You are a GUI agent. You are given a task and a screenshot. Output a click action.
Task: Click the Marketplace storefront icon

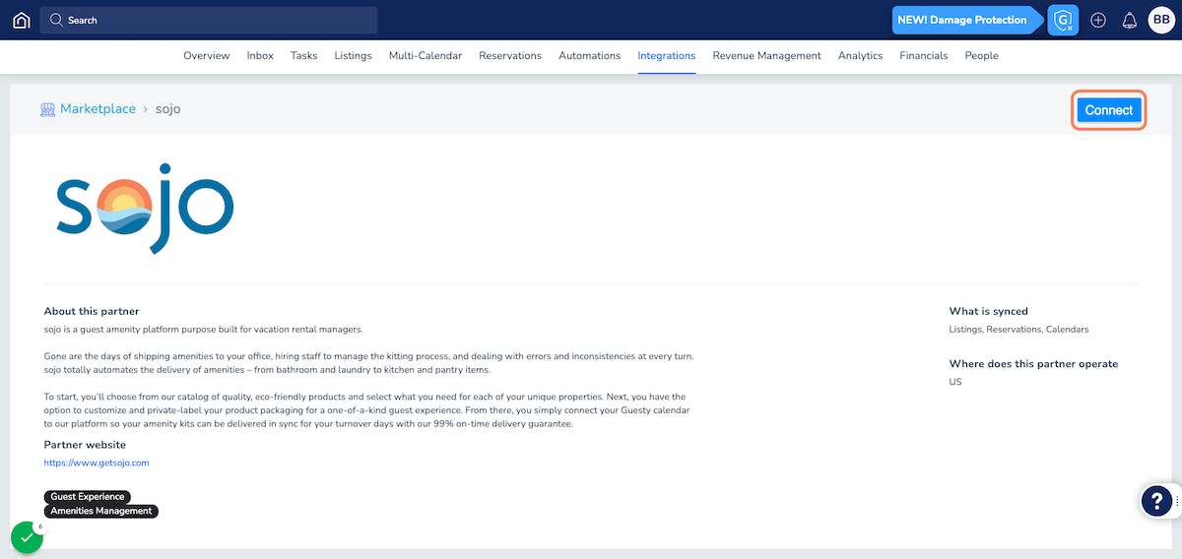tap(47, 109)
